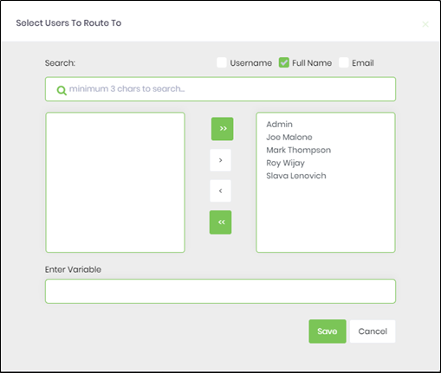Cancel the user selection dialog
Screen dimensions: 441x373
[x=373, y=331]
